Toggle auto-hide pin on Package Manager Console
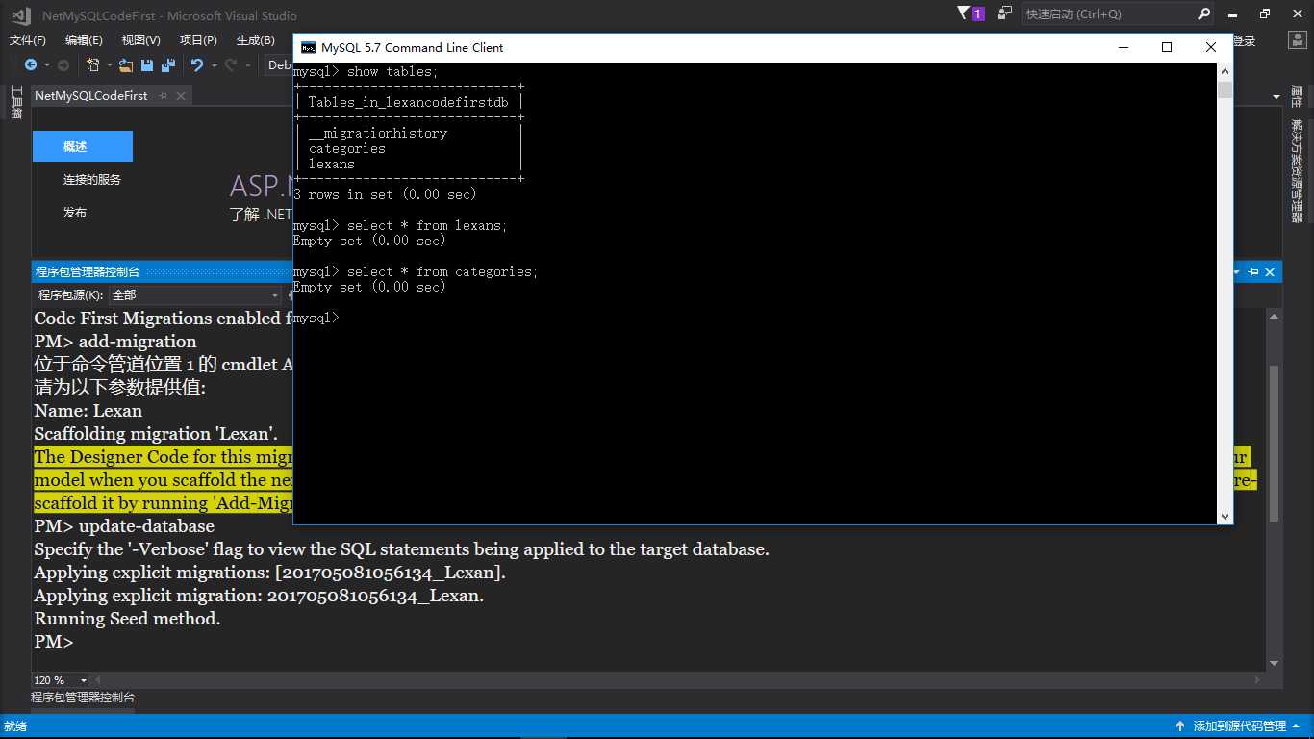The image size is (1314, 739). point(1253,272)
